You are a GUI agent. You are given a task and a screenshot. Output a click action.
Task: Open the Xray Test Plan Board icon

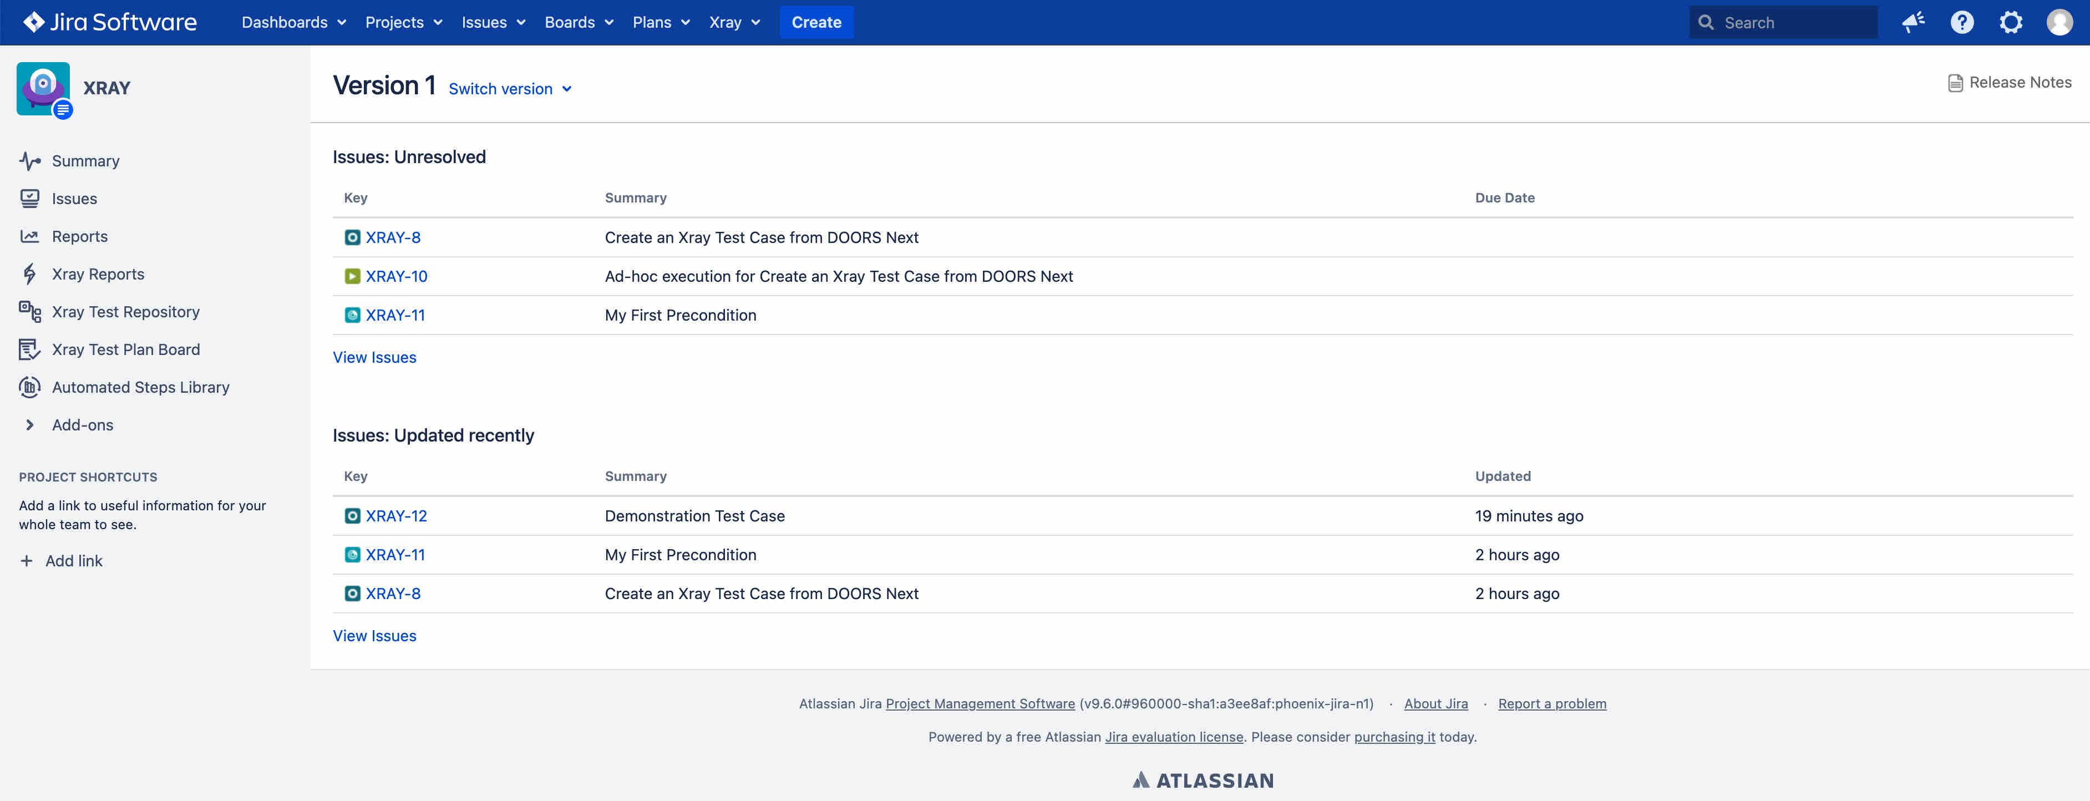30,350
